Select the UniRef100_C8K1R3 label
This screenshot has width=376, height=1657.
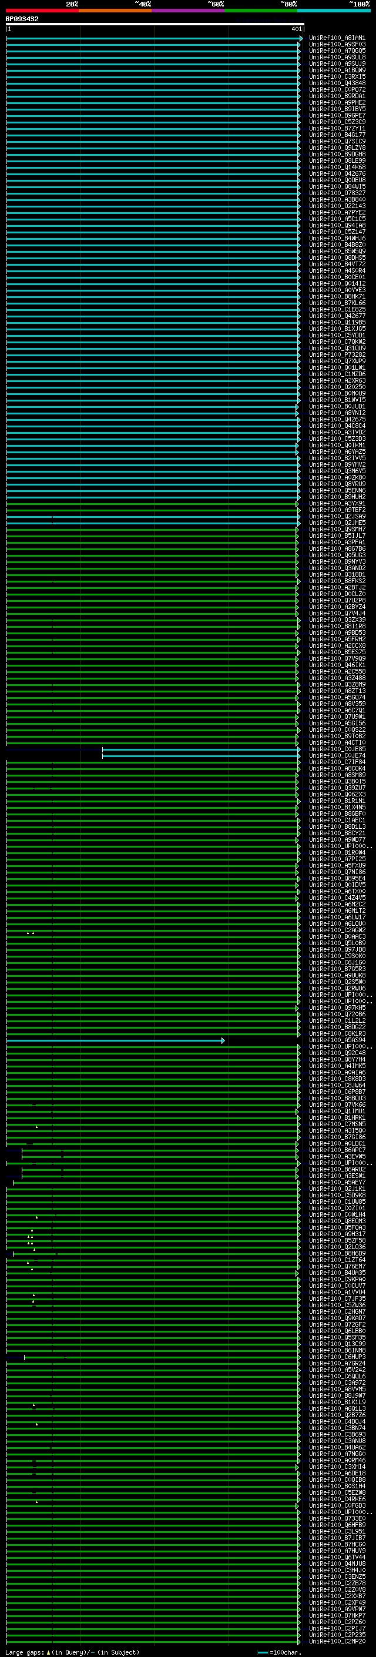[337, 1035]
